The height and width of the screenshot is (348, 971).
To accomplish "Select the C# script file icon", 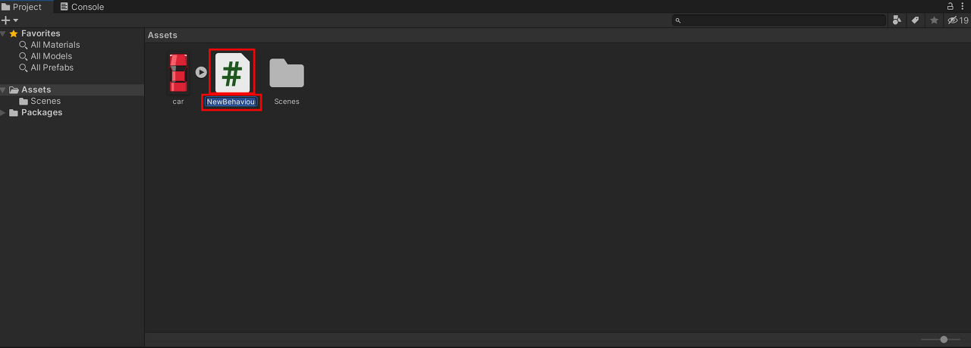I will [232, 74].
